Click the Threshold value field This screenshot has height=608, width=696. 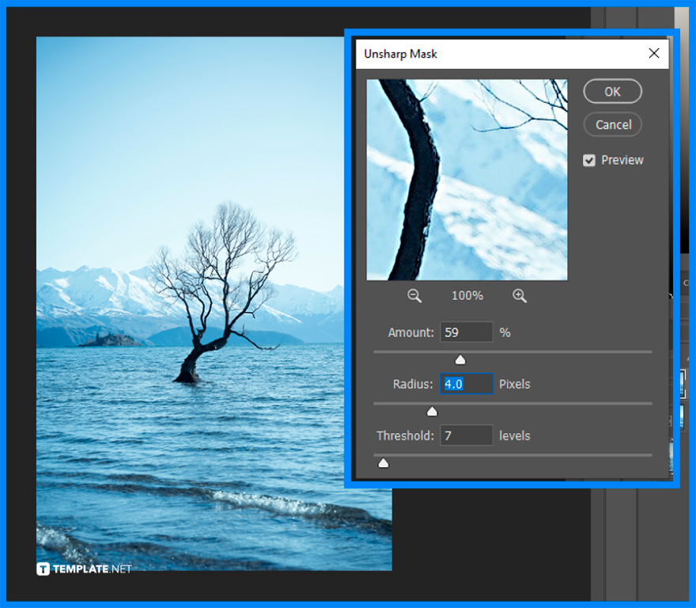click(466, 435)
